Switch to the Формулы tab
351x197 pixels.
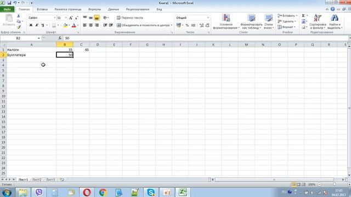(94, 9)
